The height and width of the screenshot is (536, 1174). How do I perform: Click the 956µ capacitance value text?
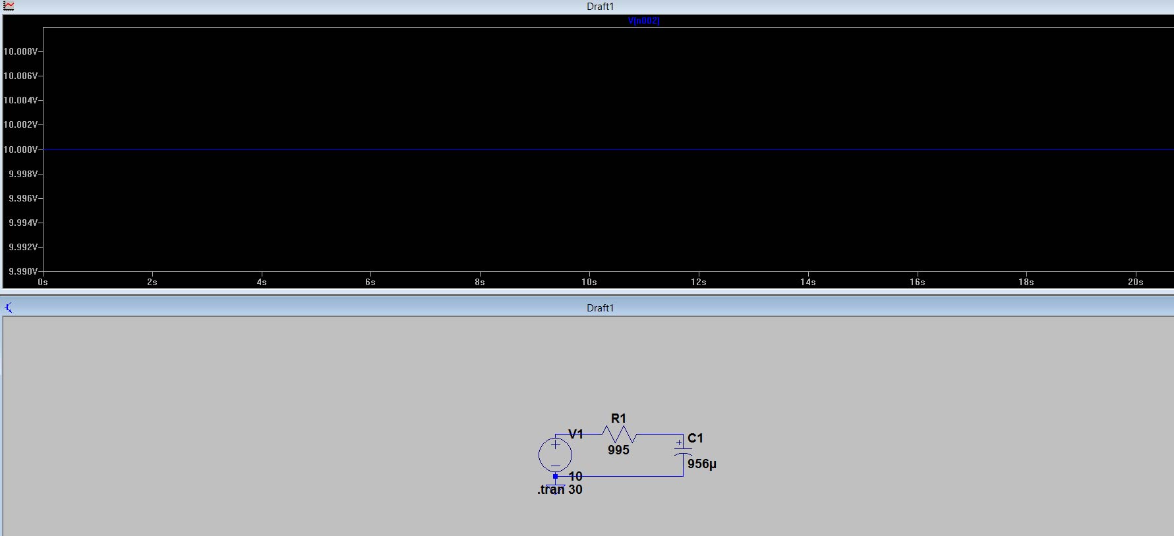(701, 464)
